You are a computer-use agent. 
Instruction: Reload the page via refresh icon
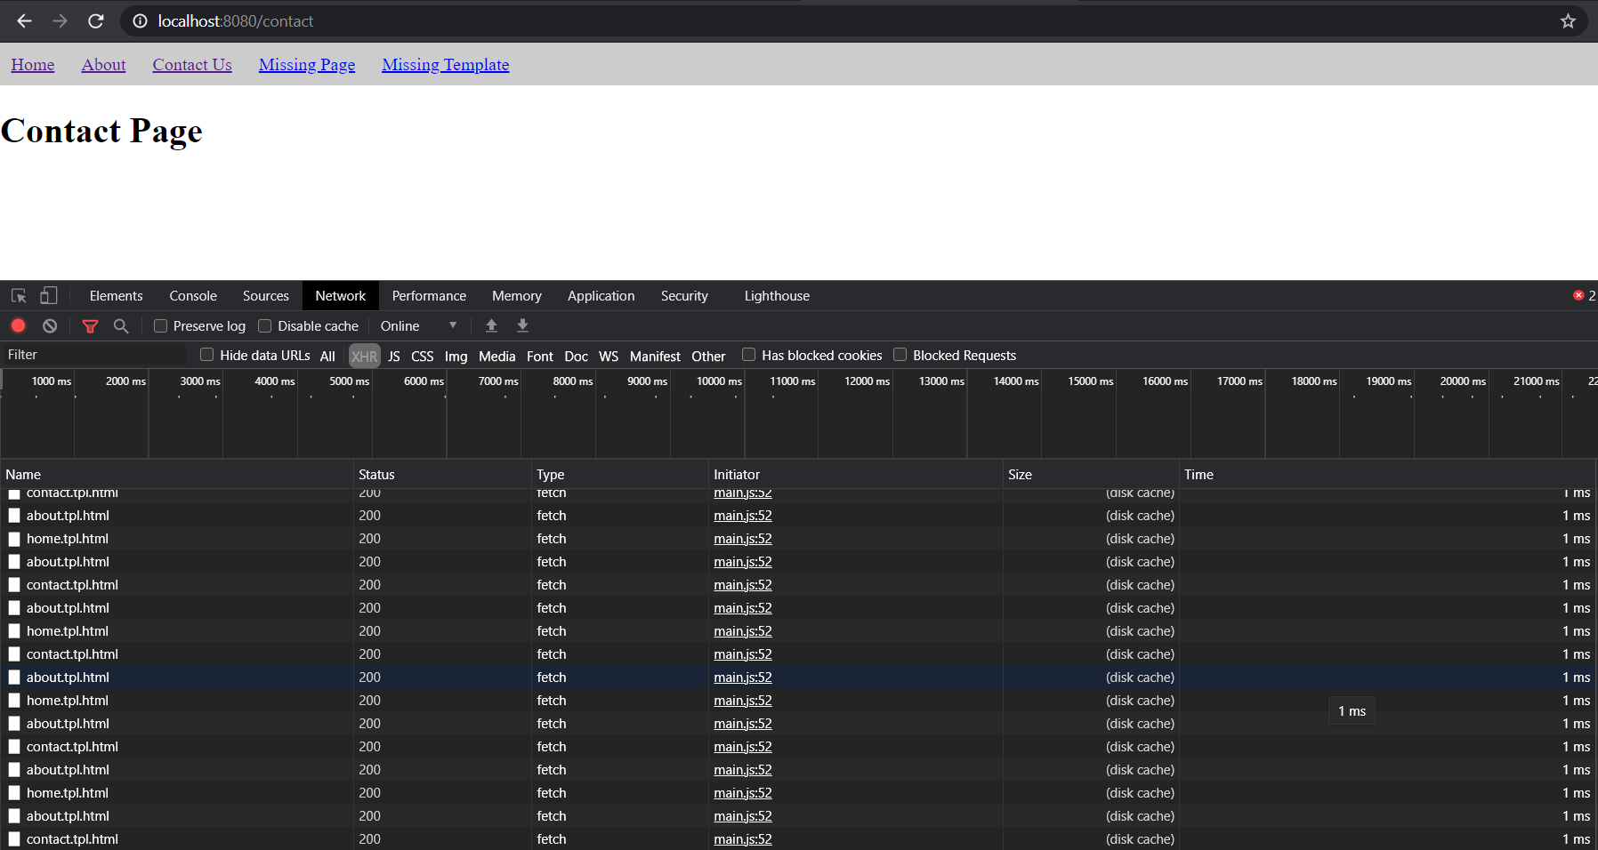point(96,20)
